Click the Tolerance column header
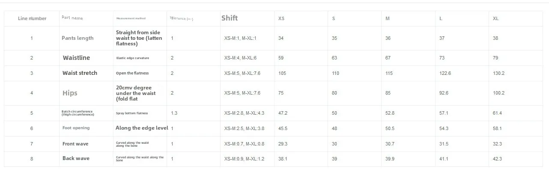This screenshot has height=169, width=549. tap(182, 18)
